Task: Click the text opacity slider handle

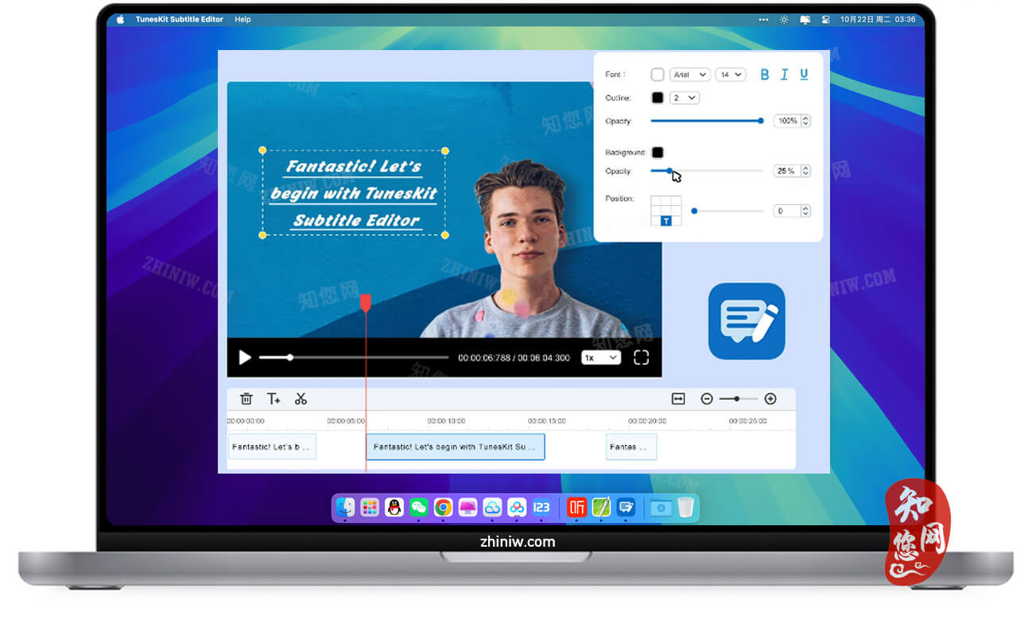Action: tap(761, 121)
